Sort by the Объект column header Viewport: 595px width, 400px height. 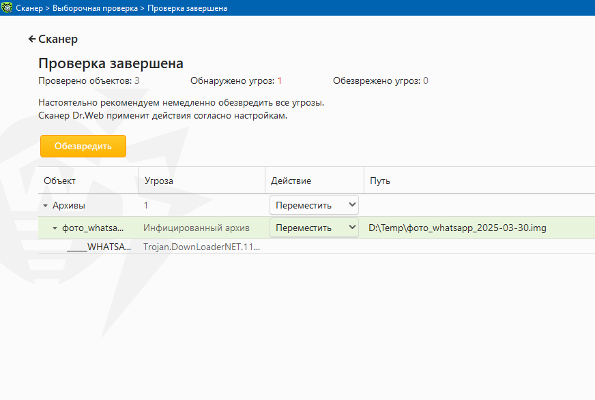pos(89,181)
